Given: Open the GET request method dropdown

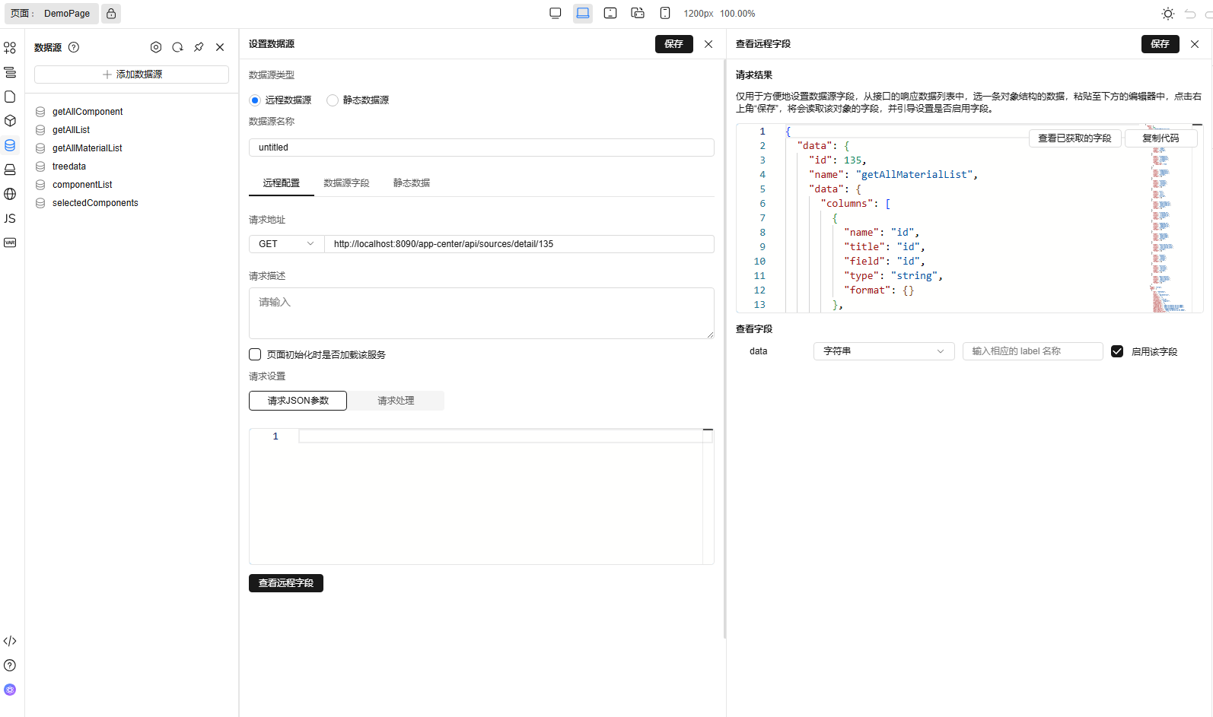Looking at the screenshot, I should [x=286, y=244].
